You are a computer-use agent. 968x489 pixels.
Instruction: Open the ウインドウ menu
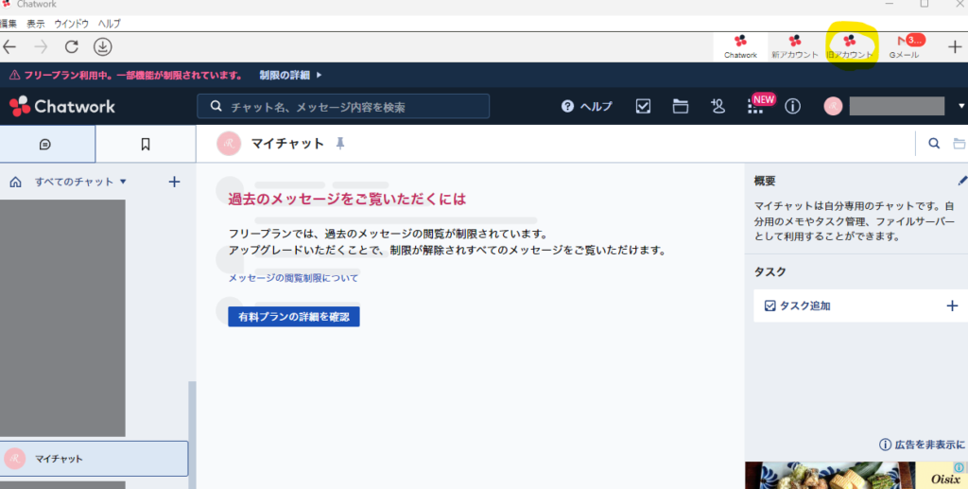pos(72,24)
